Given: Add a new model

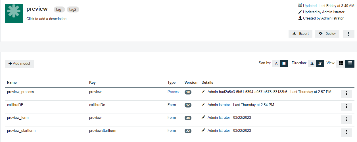Looking at the screenshot, I should [19, 64].
